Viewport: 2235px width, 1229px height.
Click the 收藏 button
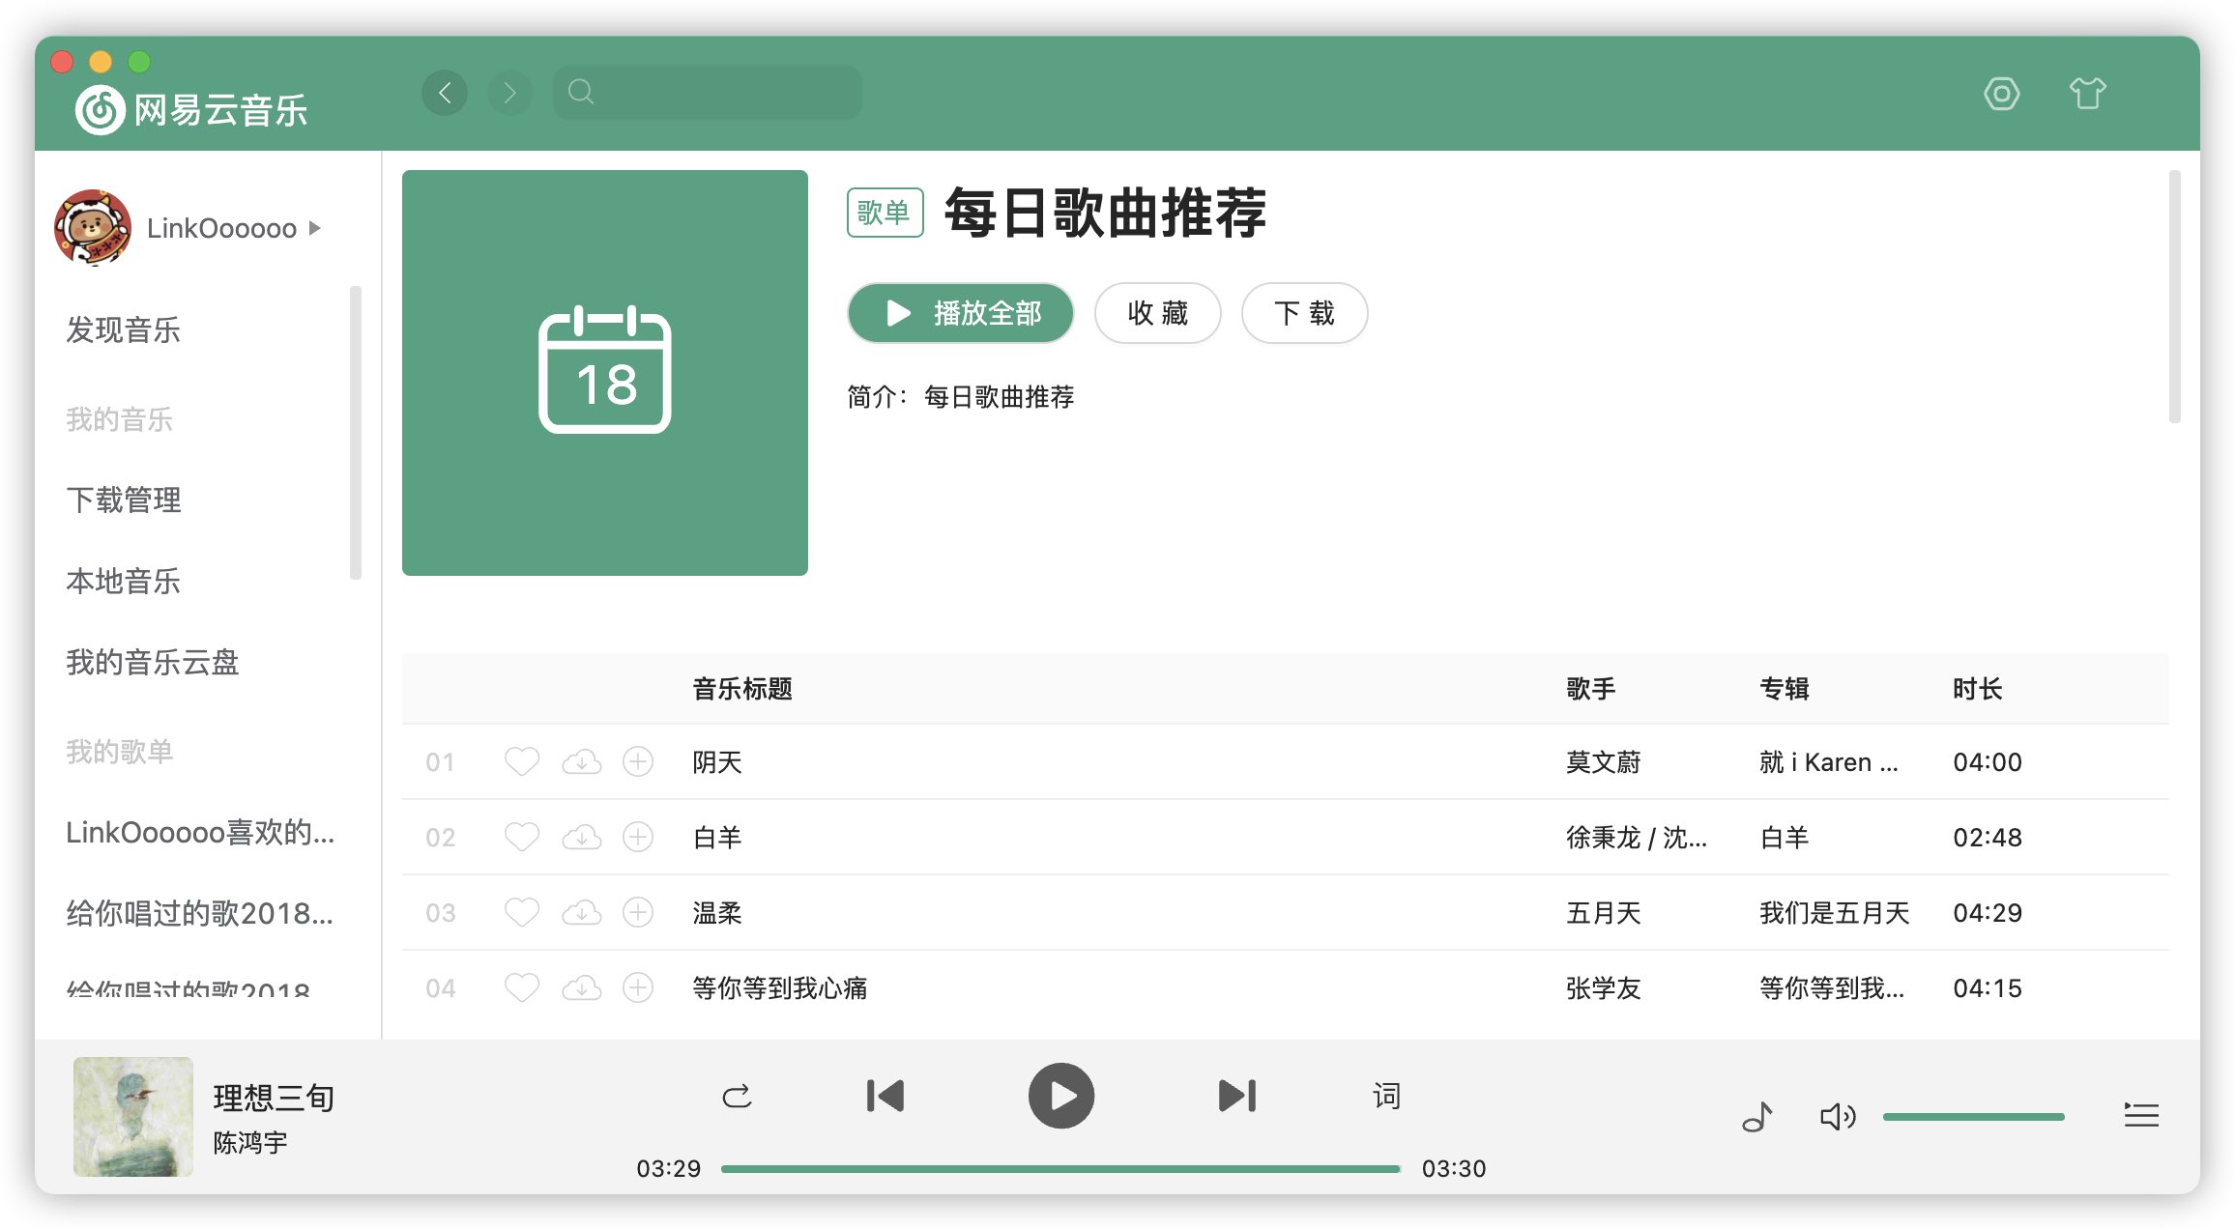[x=1158, y=313]
